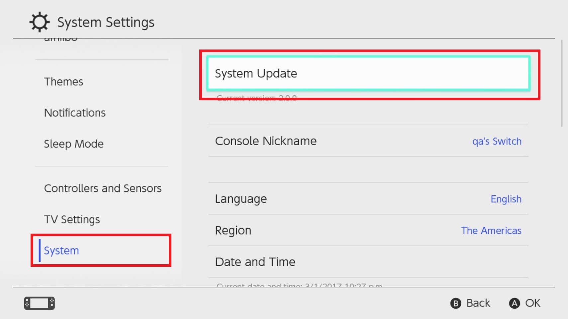Click the settings list scrollbar
This screenshot has height=319, width=568.
point(561,83)
